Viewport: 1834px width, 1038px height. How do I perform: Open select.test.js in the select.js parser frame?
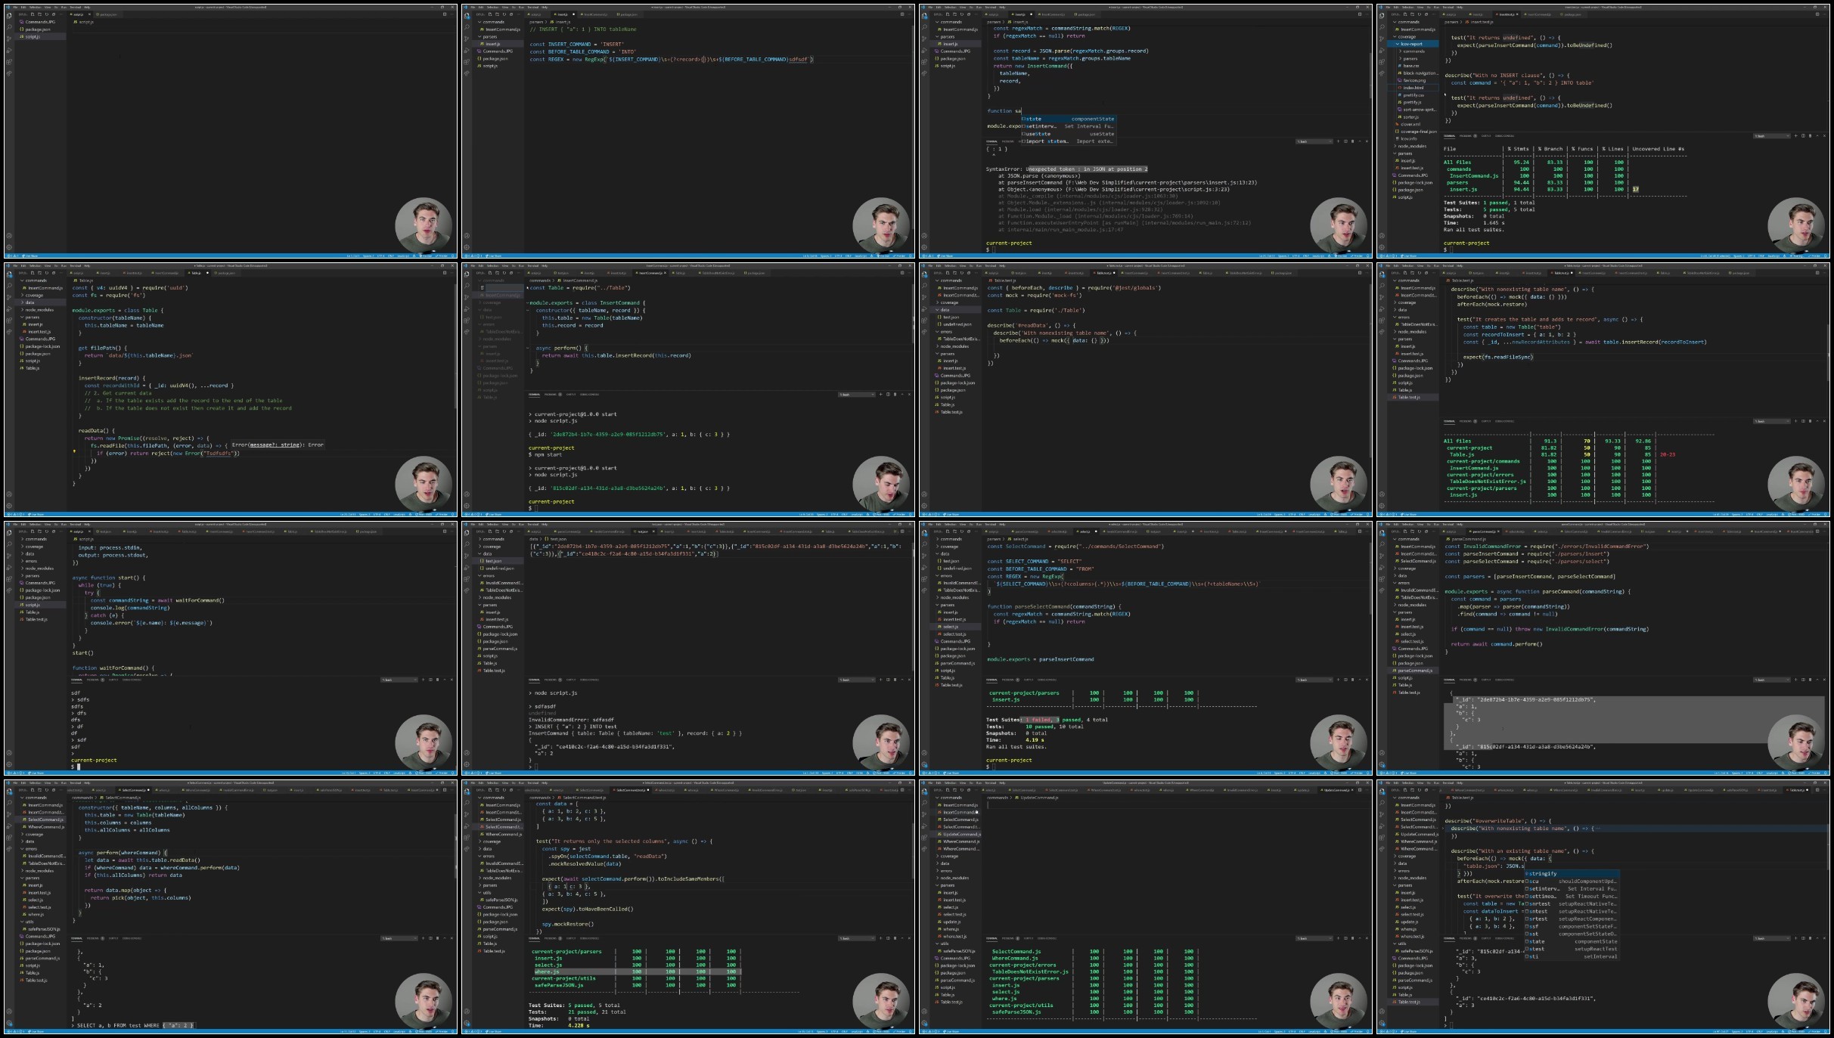954,634
